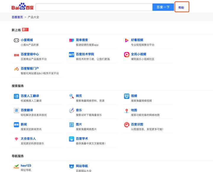Viewport: 213px width, 172px height.
Task: Go to 百度首页 in breadcrumb
Action: [x=17, y=17]
